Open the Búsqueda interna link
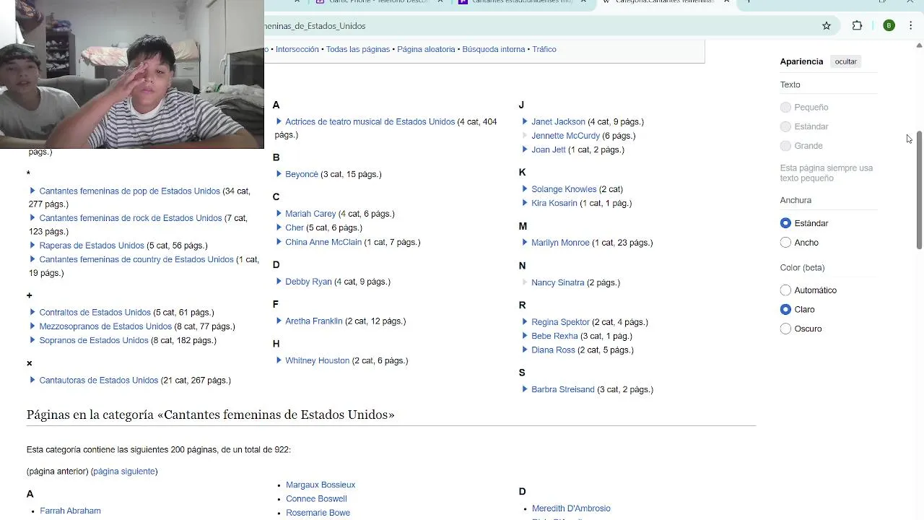The image size is (924, 520). pos(494,49)
